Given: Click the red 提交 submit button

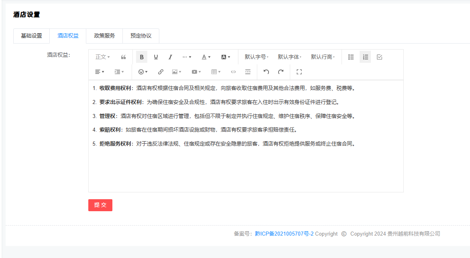Looking at the screenshot, I should tap(100, 205).
